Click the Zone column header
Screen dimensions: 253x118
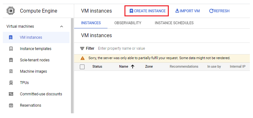[x=149, y=66]
